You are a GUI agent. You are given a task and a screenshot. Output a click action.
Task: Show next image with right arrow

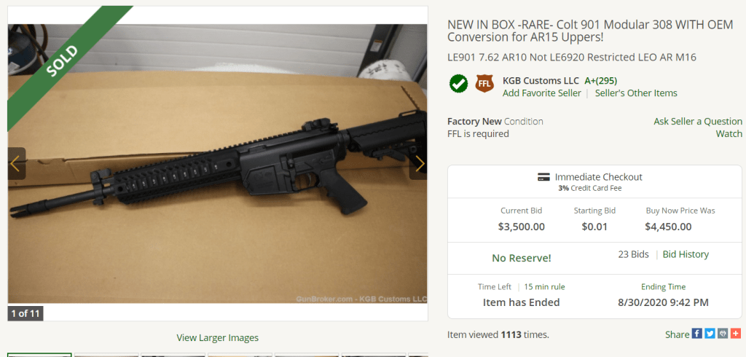tap(419, 164)
